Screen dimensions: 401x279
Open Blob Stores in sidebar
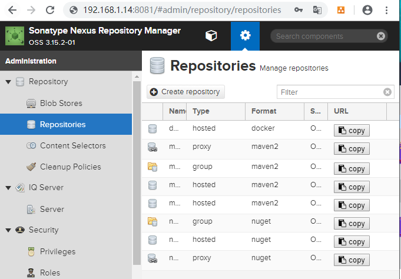click(x=66, y=103)
